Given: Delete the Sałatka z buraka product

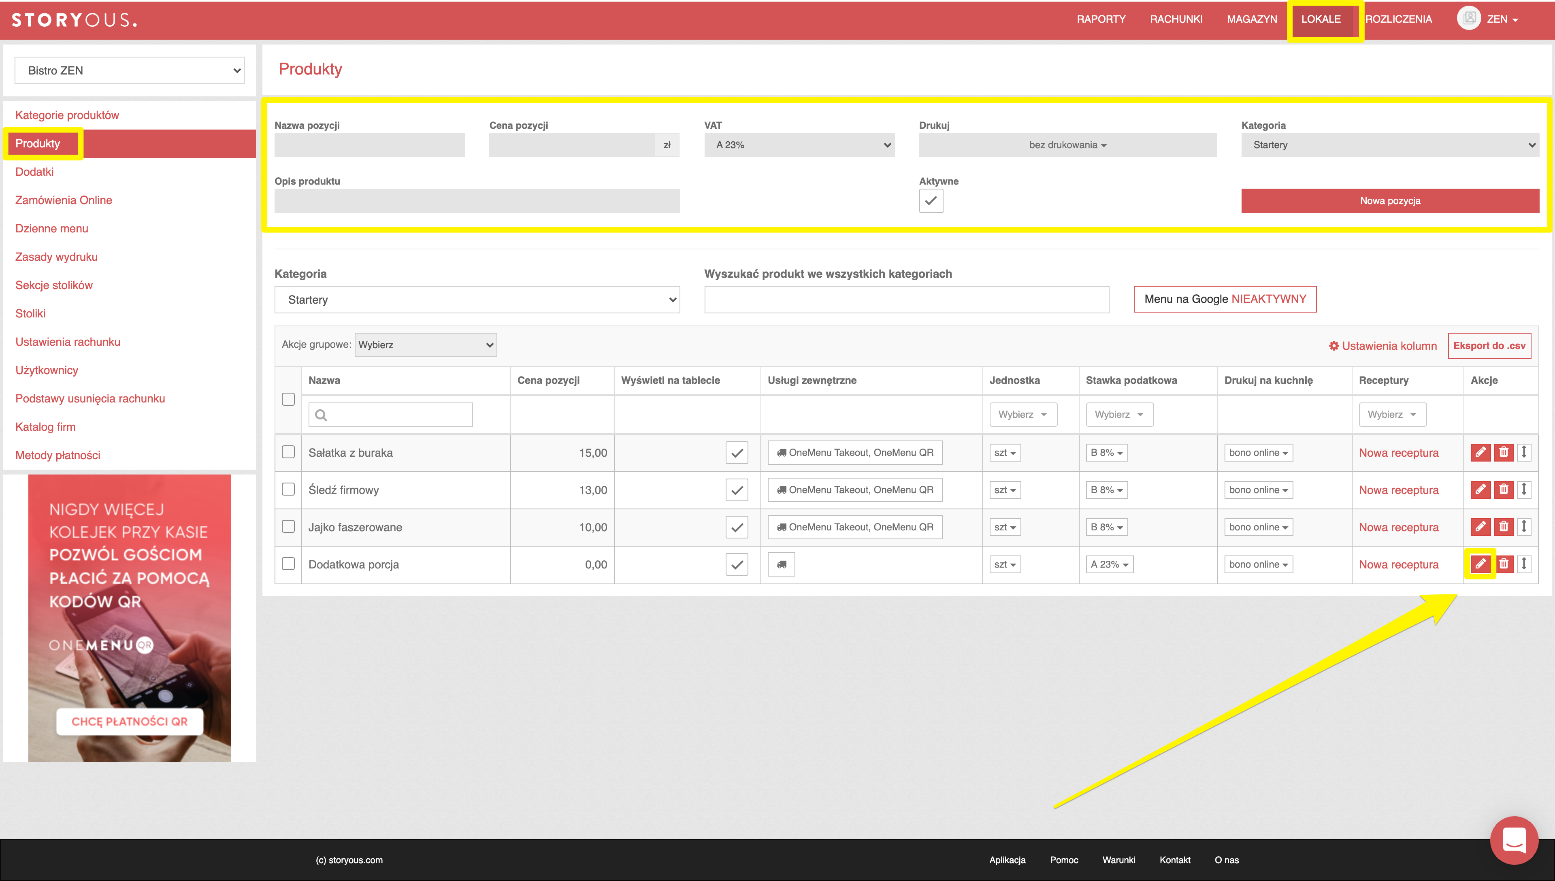Looking at the screenshot, I should (x=1504, y=452).
